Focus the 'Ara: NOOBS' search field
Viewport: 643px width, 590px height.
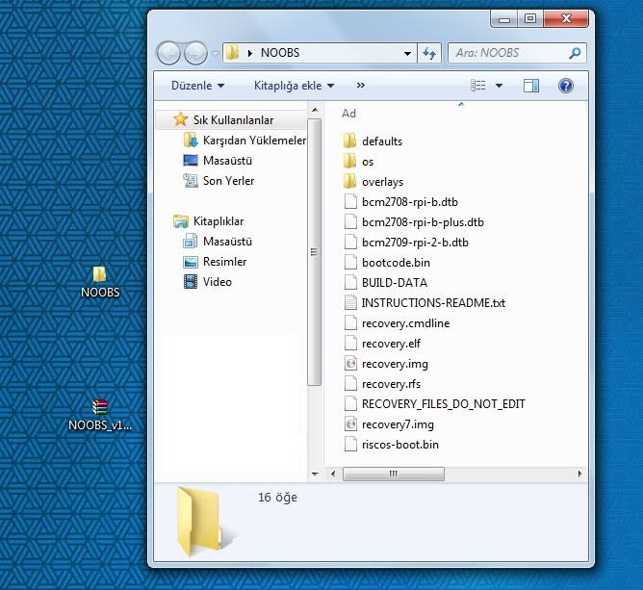point(509,53)
